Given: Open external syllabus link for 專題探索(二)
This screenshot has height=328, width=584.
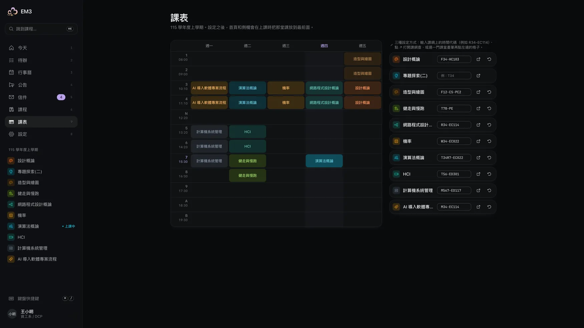Looking at the screenshot, I should click(478, 76).
